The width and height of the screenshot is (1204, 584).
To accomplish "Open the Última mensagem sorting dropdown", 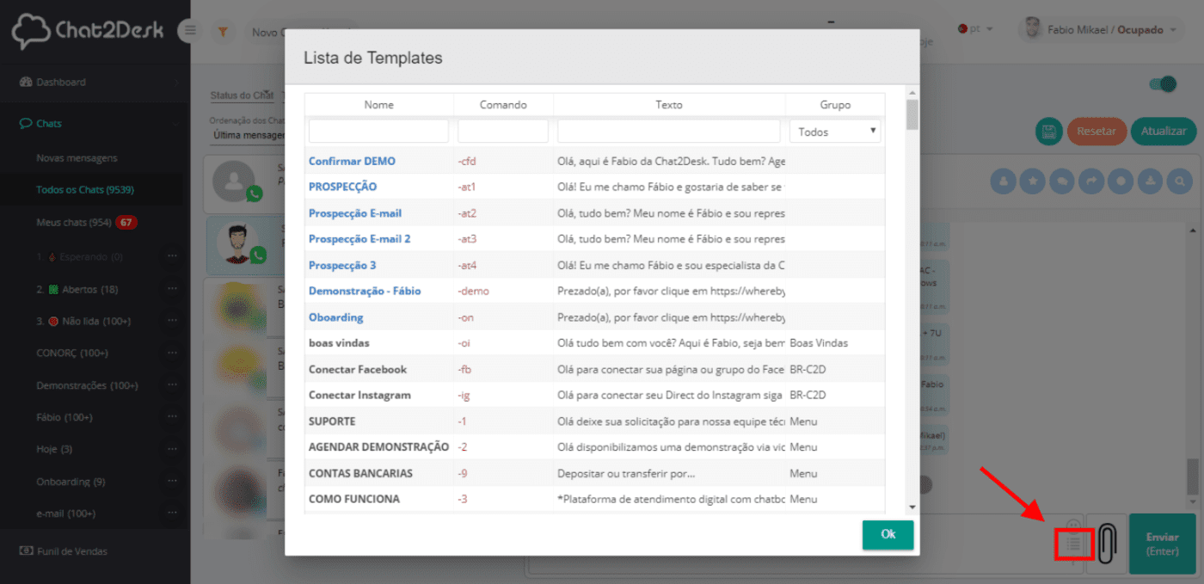I will coord(248,135).
